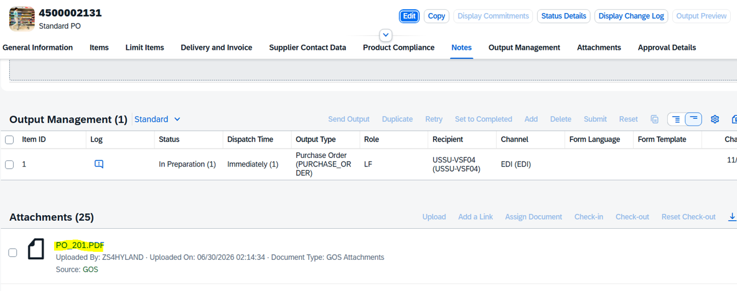
Task: Switch to Product Compliance tab
Action: [398, 47]
